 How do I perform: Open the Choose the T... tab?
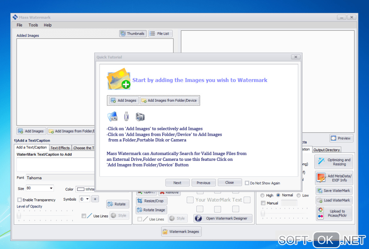[x=84, y=148]
